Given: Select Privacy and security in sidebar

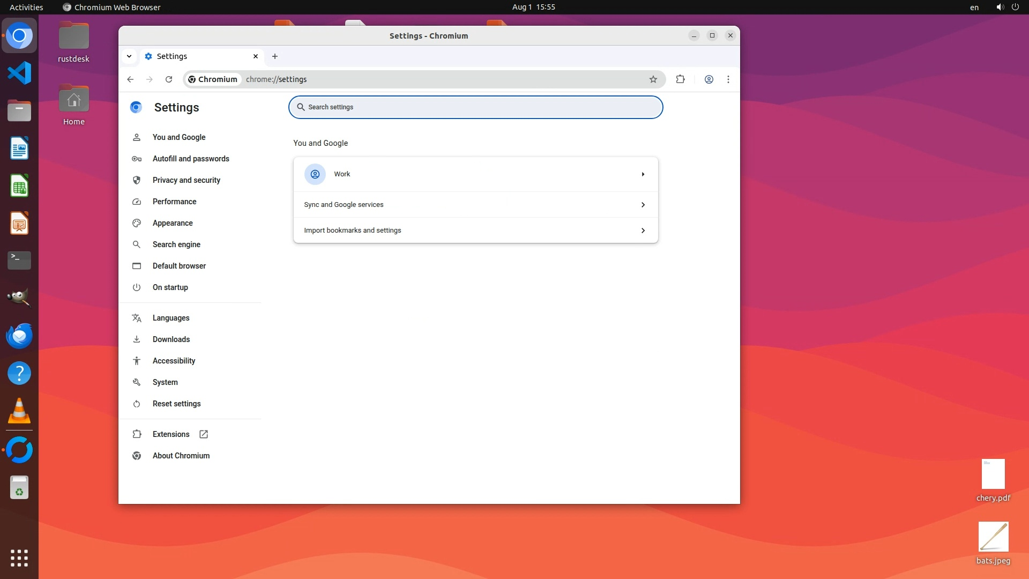Looking at the screenshot, I should [186, 180].
